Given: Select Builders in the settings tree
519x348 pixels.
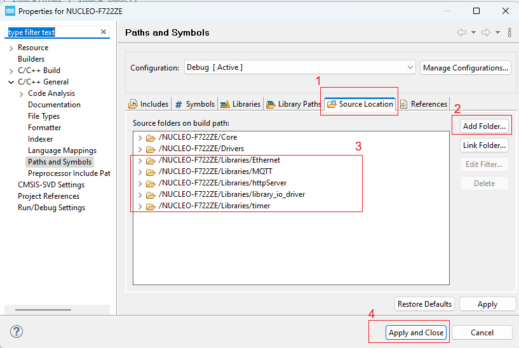Looking at the screenshot, I should [x=31, y=59].
